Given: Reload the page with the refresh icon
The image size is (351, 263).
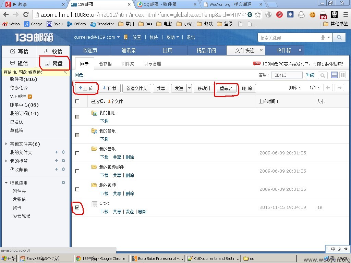Looking at the screenshot, I should click(x=26, y=15).
